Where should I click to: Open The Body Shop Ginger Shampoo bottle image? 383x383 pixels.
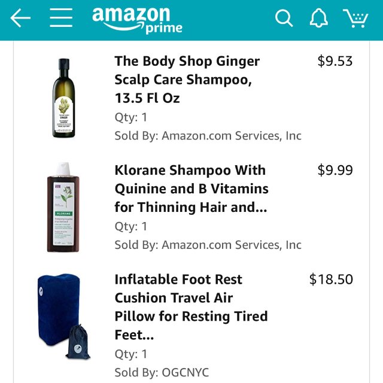click(63, 98)
